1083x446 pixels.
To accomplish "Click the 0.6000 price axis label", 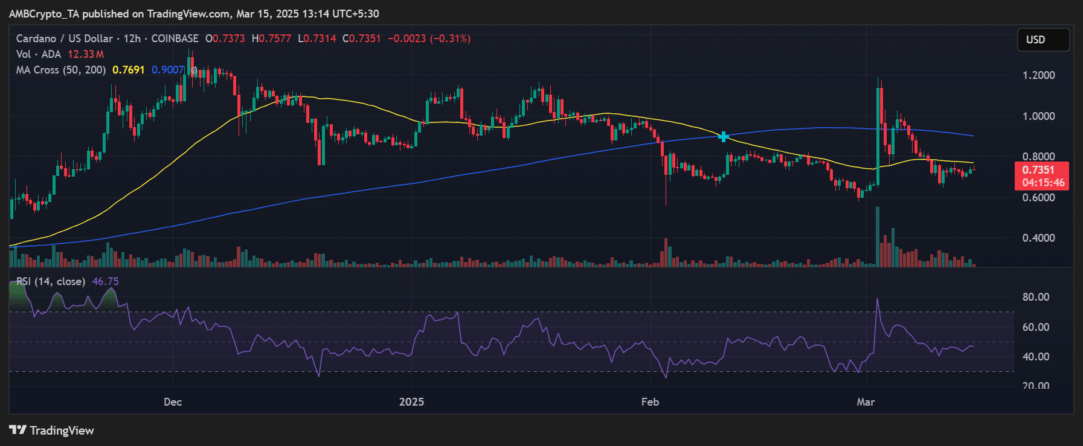I will pos(1039,198).
